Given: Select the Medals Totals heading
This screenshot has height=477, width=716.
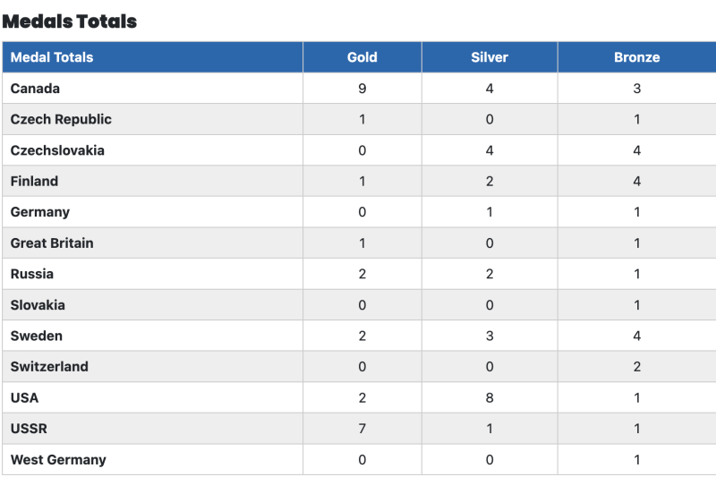Looking at the screenshot, I should point(70,21).
